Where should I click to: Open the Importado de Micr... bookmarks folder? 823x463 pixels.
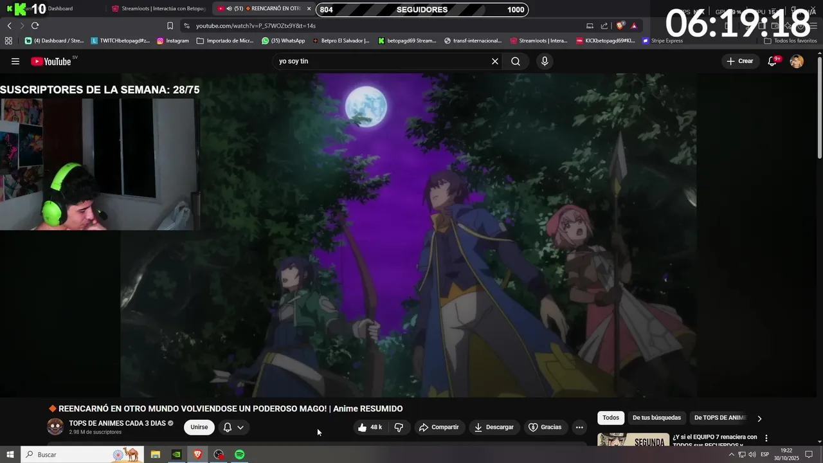click(225, 41)
